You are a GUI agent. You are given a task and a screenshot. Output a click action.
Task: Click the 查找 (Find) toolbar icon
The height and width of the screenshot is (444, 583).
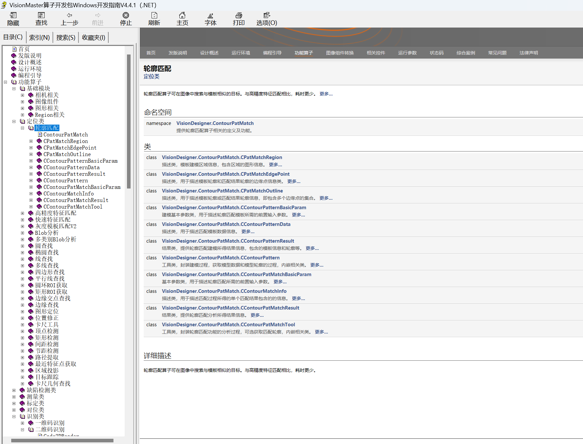[41, 15]
